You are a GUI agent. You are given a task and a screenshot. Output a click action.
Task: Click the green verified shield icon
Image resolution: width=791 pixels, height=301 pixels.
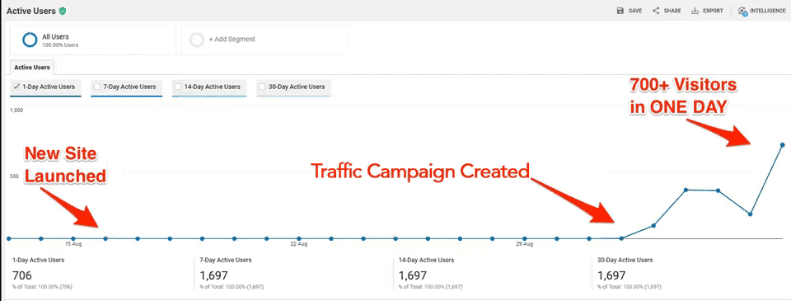click(63, 11)
